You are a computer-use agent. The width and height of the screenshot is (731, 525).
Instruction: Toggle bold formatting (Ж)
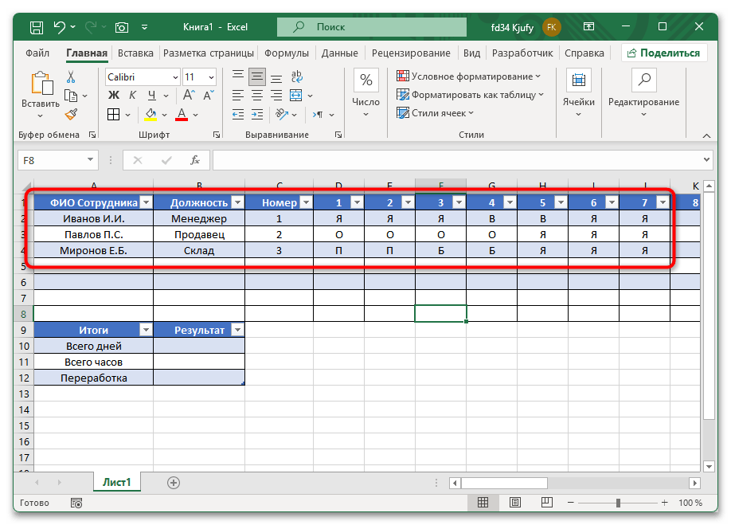pos(113,96)
